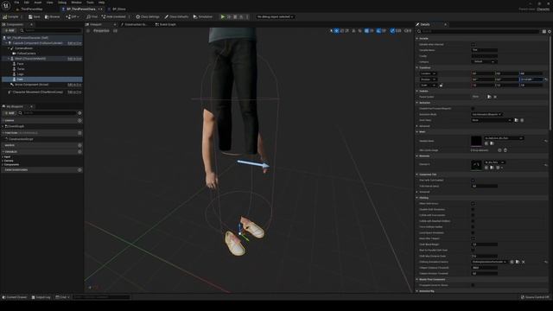
Task: Collapse the CameraBoom tree node
Action: click(x=10, y=48)
